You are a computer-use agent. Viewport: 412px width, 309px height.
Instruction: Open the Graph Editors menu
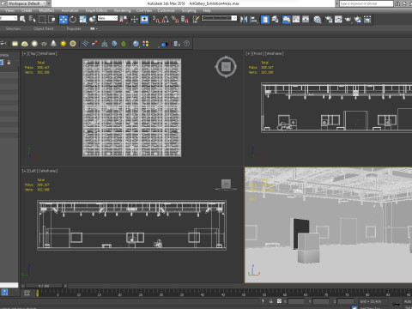[x=96, y=10]
